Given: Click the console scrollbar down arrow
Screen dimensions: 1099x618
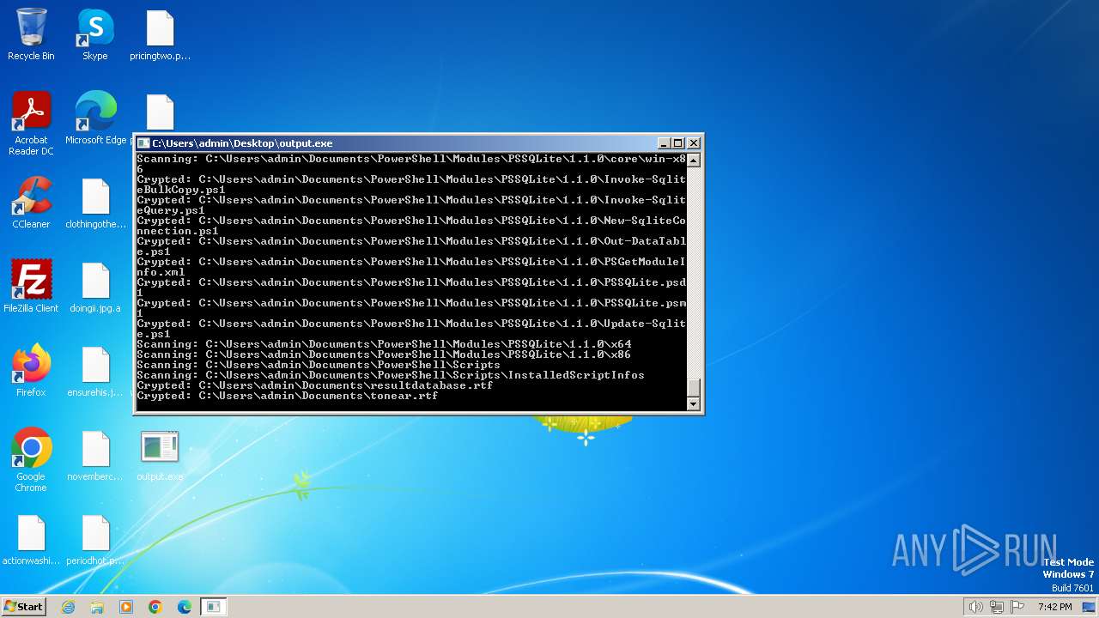Looking at the screenshot, I should coord(694,403).
